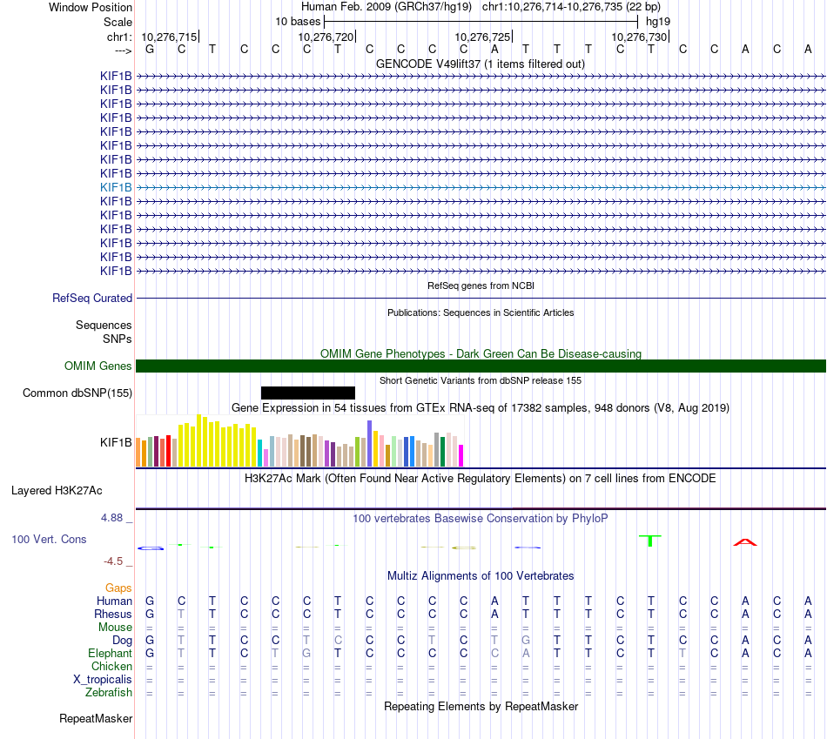Image resolution: width=827 pixels, height=739 pixels.
Task: Click the tall purple bar in GTEx chart
Action: click(x=370, y=444)
